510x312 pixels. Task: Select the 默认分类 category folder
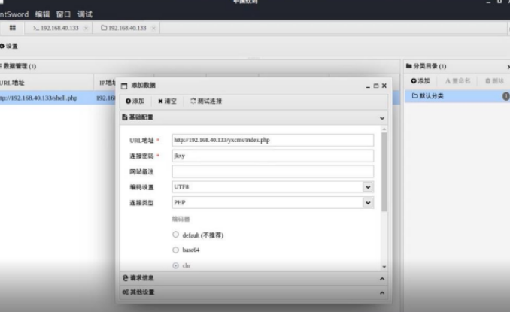457,96
